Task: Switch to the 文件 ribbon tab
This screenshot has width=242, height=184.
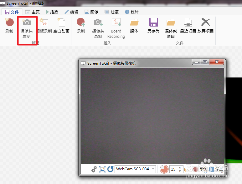Action: point(12,12)
